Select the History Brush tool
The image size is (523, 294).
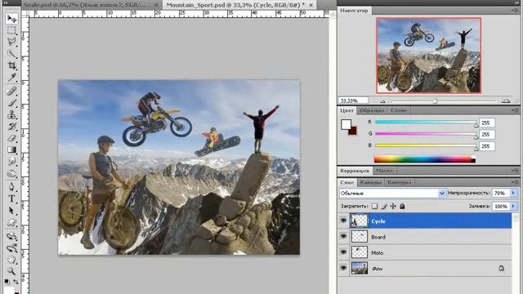coord(11,127)
